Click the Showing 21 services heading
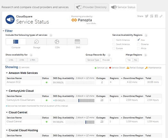Image resolution: width=168 pixels, height=138 pixels. coord(17,67)
